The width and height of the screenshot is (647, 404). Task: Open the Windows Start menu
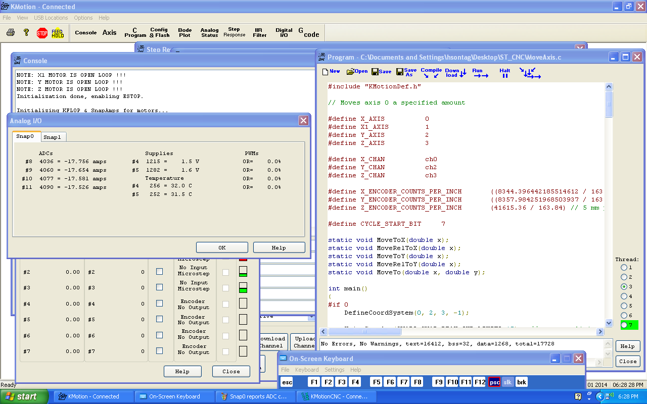[21, 396]
